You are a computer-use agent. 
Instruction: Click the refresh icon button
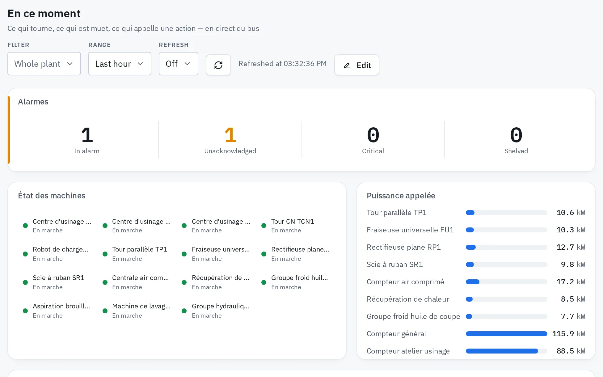pos(218,65)
